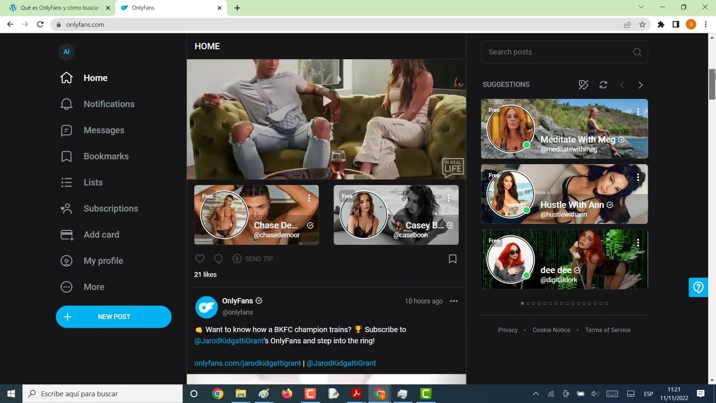
Task: Open the Cookie Notice link
Action: coord(552,330)
